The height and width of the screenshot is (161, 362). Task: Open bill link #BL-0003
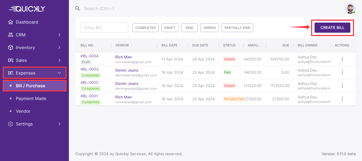pyautogui.click(x=89, y=69)
